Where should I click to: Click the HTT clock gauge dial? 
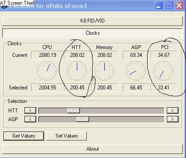(x=77, y=71)
